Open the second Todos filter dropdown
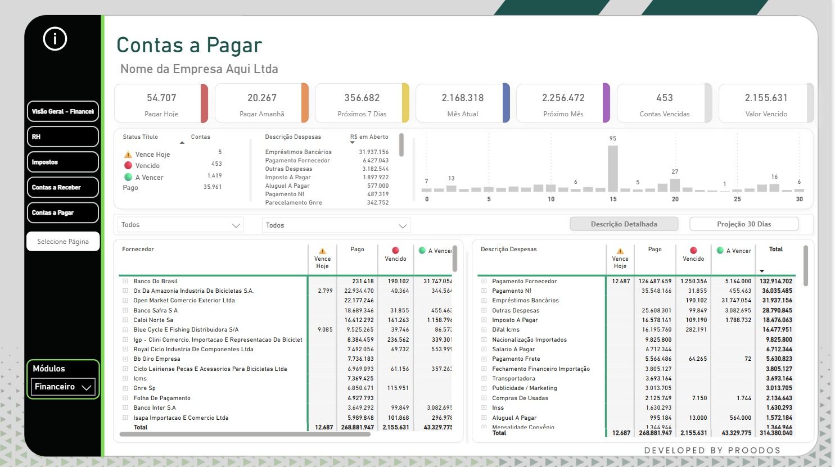The width and height of the screenshot is (835, 467). [336, 225]
